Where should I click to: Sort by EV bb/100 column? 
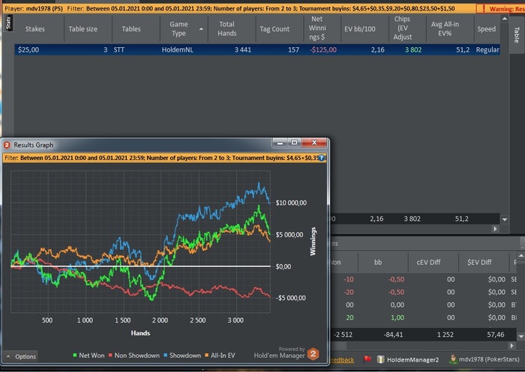(359, 29)
